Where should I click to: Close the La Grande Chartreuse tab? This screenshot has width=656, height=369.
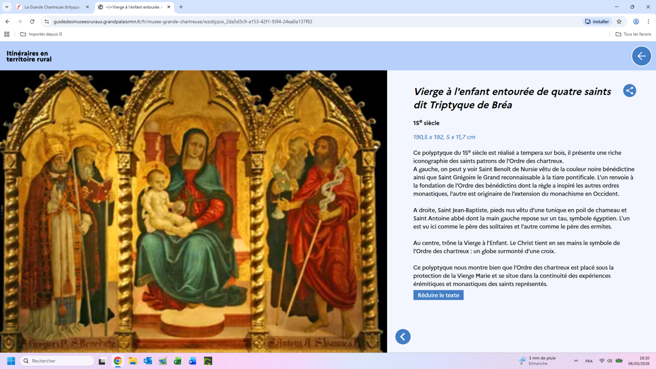pyautogui.click(x=87, y=7)
